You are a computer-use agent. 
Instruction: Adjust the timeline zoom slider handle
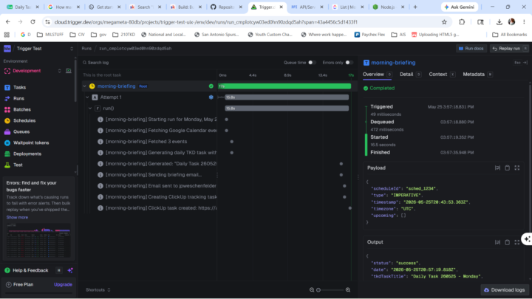(318, 290)
